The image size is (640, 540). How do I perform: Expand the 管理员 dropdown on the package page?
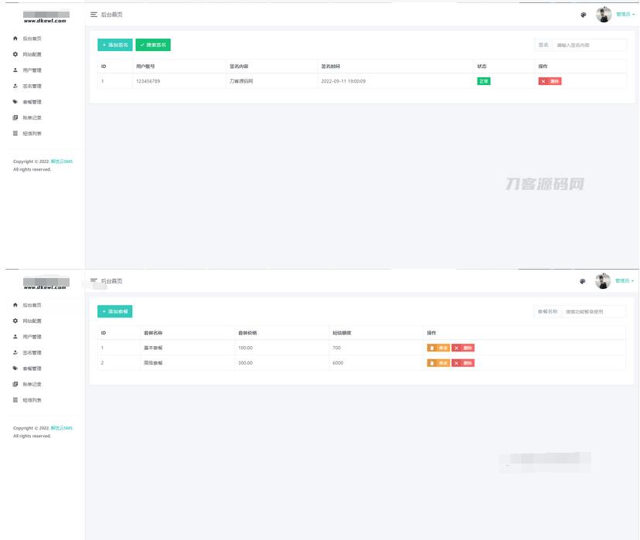click(x=625, y=281)
